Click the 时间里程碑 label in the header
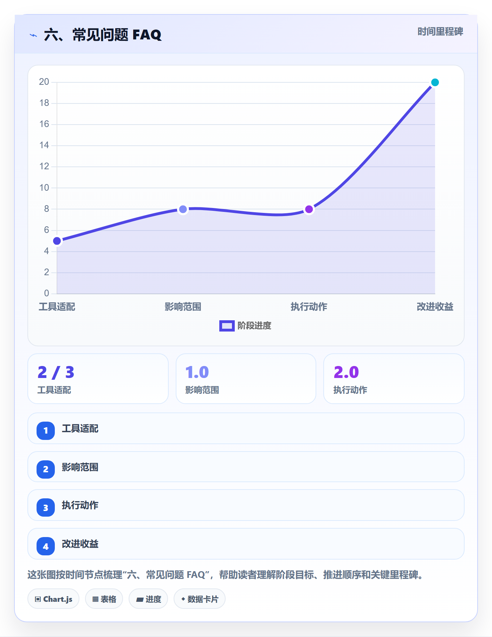 click(x=440, y=32)
